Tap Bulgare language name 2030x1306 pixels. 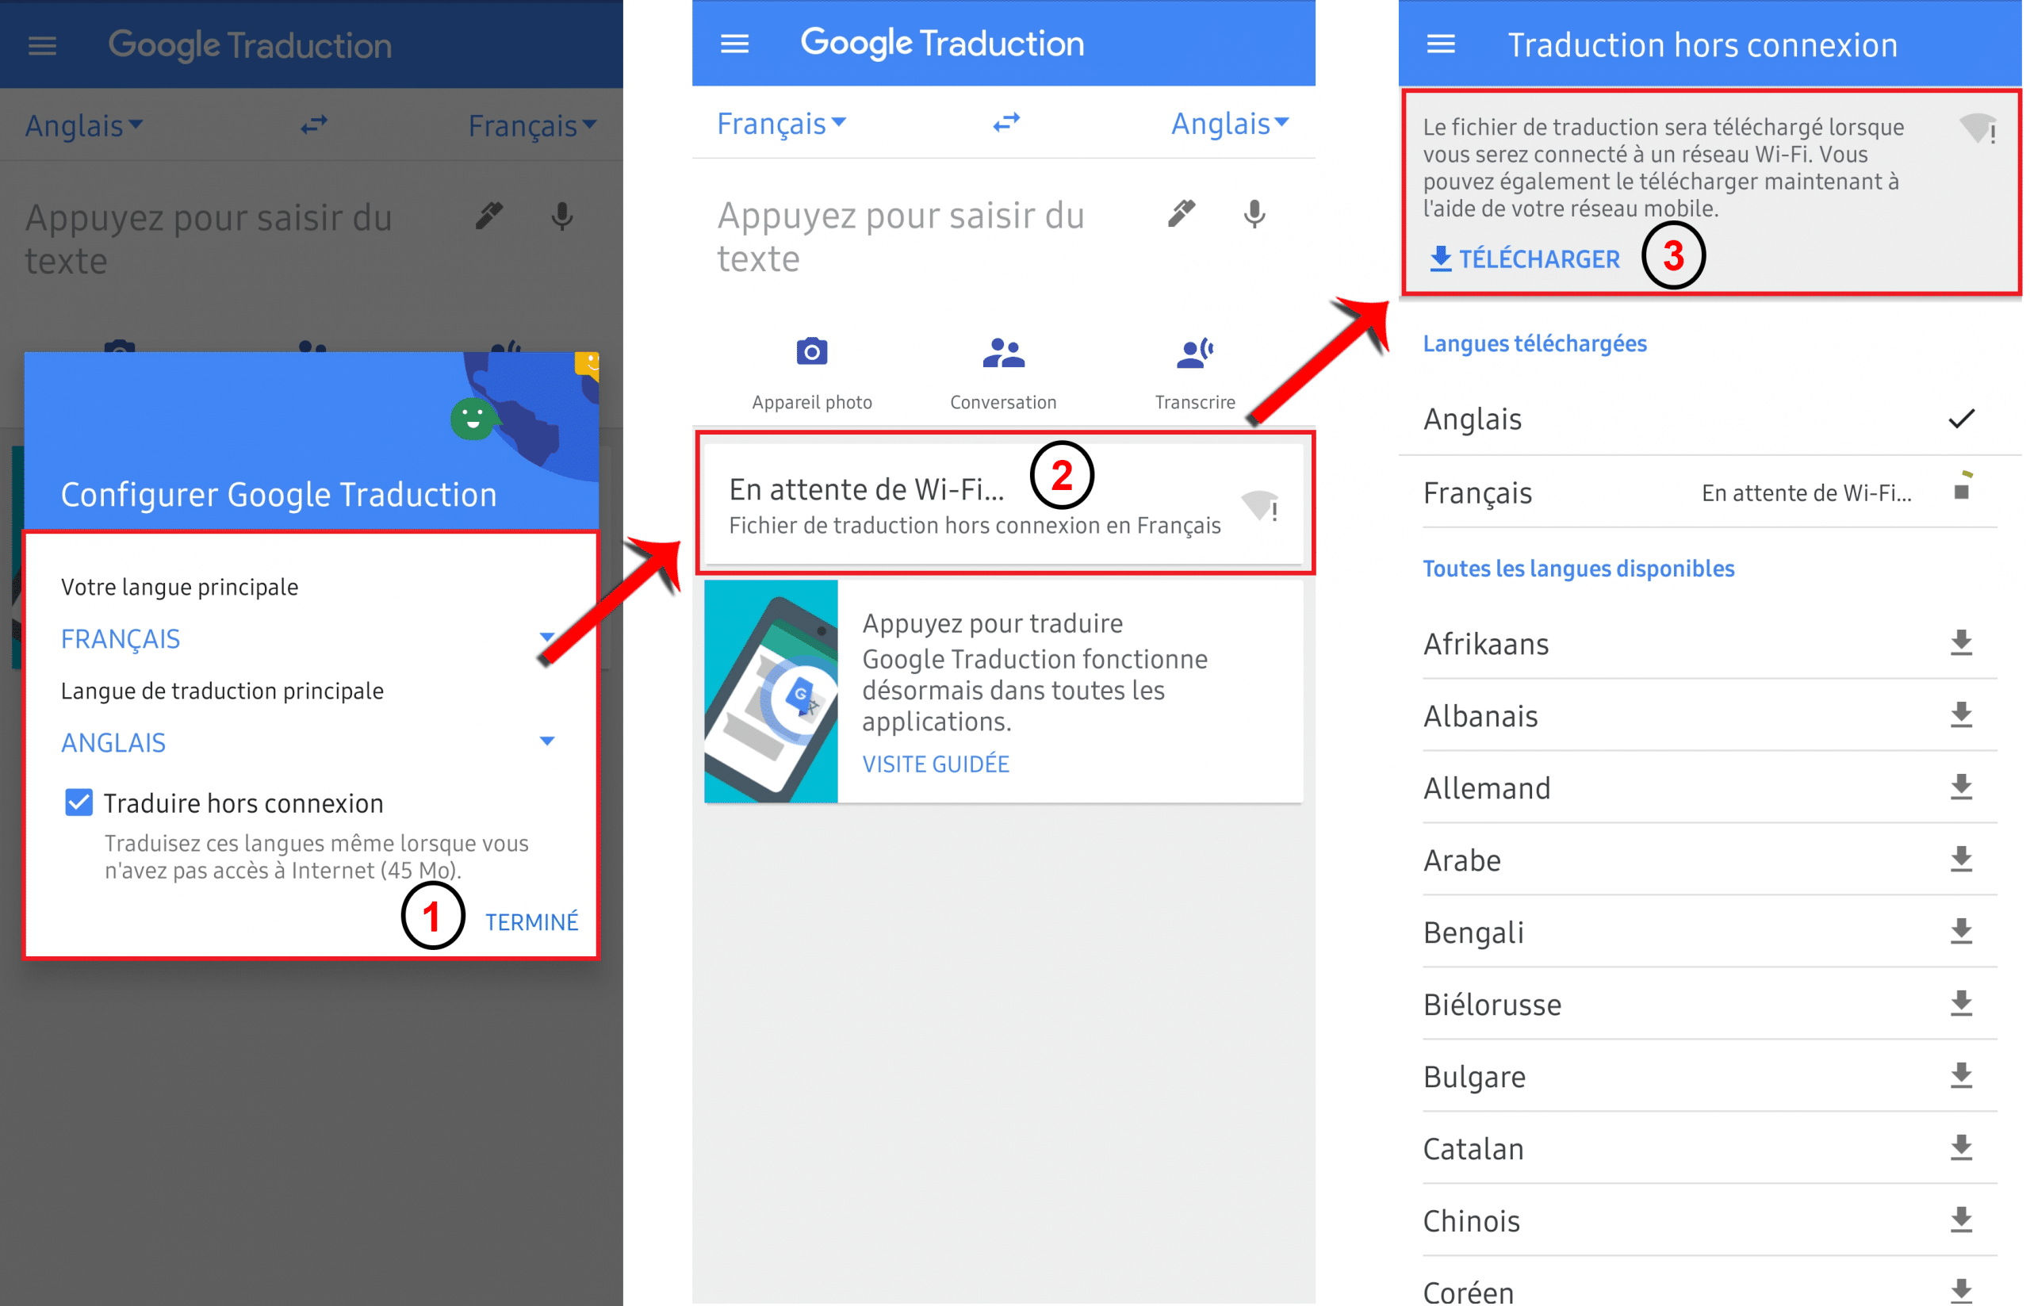tap(1474, 1077)
